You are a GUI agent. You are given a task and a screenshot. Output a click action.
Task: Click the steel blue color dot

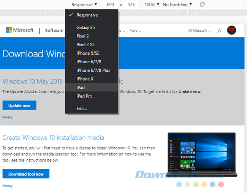[x=212, y=184]
